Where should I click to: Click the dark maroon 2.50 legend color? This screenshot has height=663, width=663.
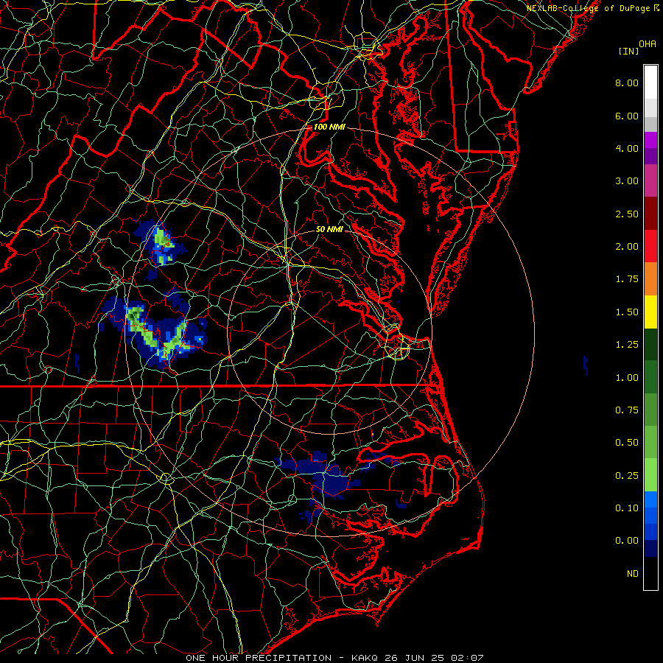click(x=650, y=213)
